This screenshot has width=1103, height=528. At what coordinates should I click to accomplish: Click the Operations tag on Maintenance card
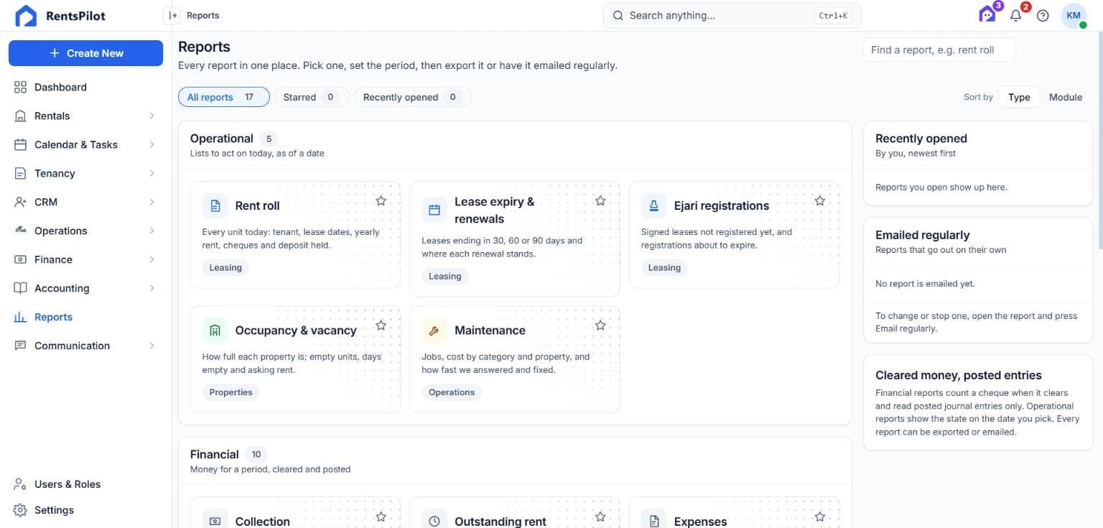click(452, 392)
